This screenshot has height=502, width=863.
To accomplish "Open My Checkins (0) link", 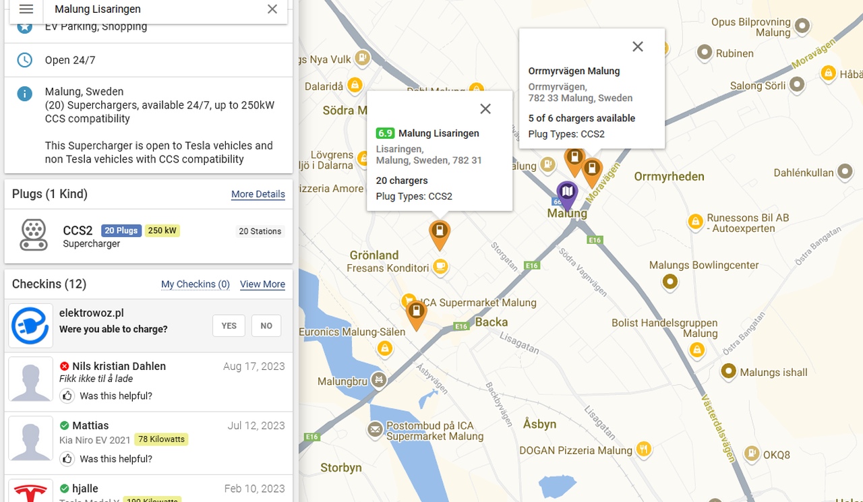I will 196,284.
